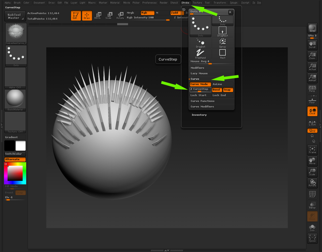Open the Brush menu

click(17, 3)
